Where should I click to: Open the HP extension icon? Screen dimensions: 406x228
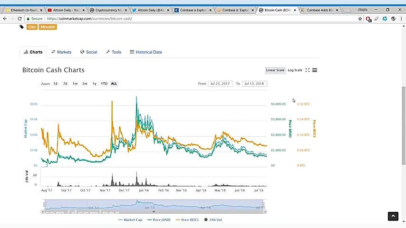tap(385, 19)
